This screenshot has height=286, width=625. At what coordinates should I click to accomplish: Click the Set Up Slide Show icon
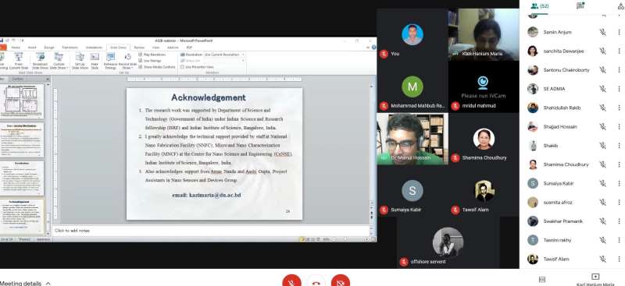pyautogui.click(x=80, y=61)
